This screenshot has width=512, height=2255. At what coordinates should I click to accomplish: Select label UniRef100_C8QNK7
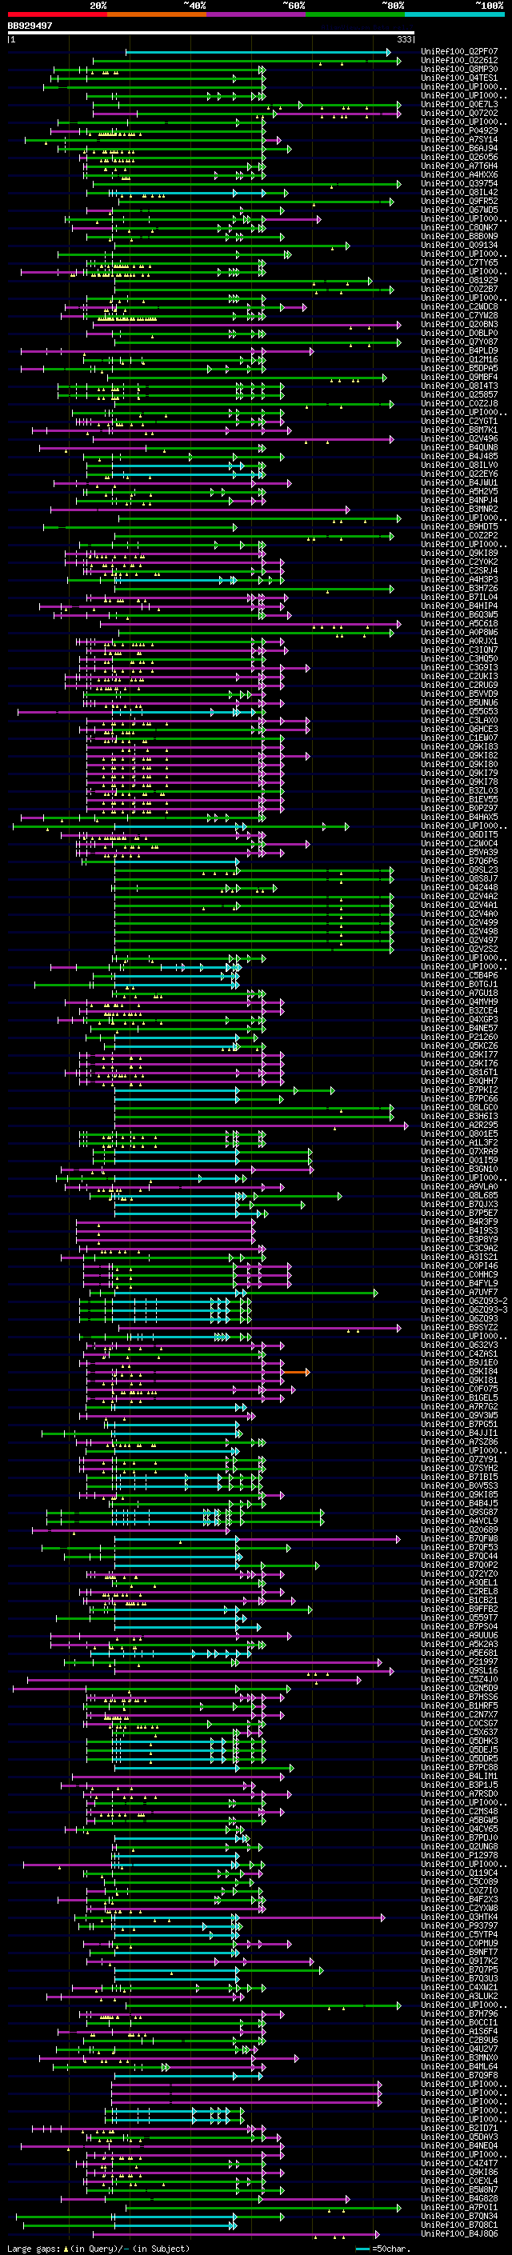tap(458, 228)
